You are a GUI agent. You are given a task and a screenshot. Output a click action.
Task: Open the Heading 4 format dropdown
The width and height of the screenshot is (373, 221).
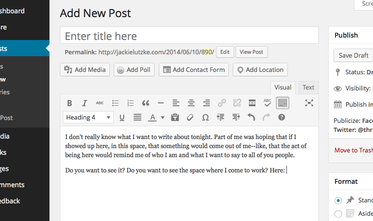[88, 117]
